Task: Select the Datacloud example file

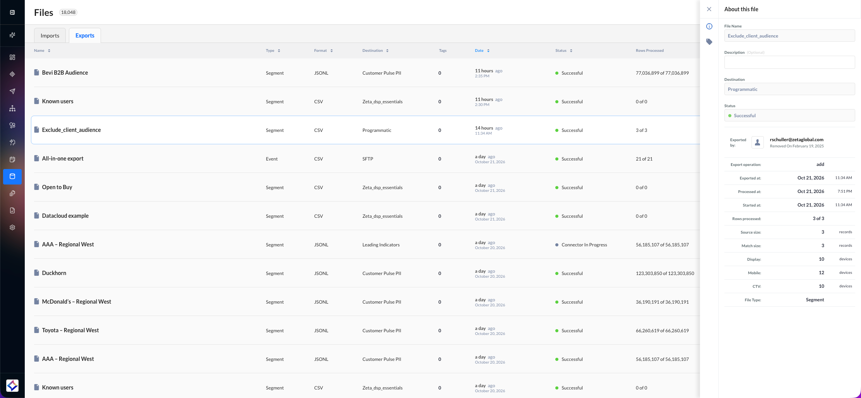Action: (65, 216)
